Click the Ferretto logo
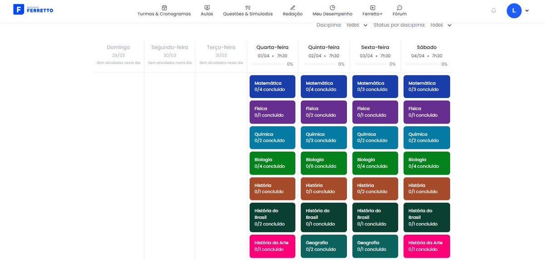The image size is (545, 260). [x=33, y=10]
